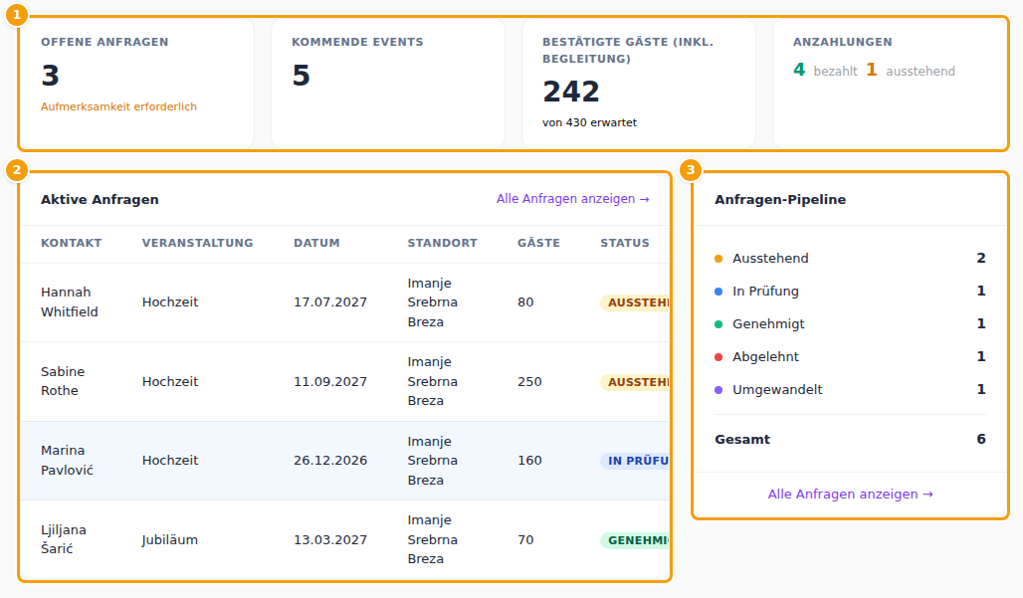Open Alle Anfragen anzeigen in Aktive Anfragen header
Viewport: 1023px width, 598px height.
pyautogui.click(x=572, y=199)
